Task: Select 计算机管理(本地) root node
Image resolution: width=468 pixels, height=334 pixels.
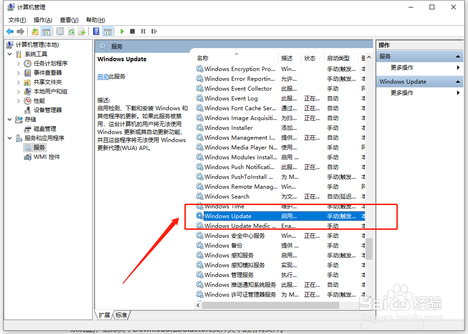Action: click(37, 45)
